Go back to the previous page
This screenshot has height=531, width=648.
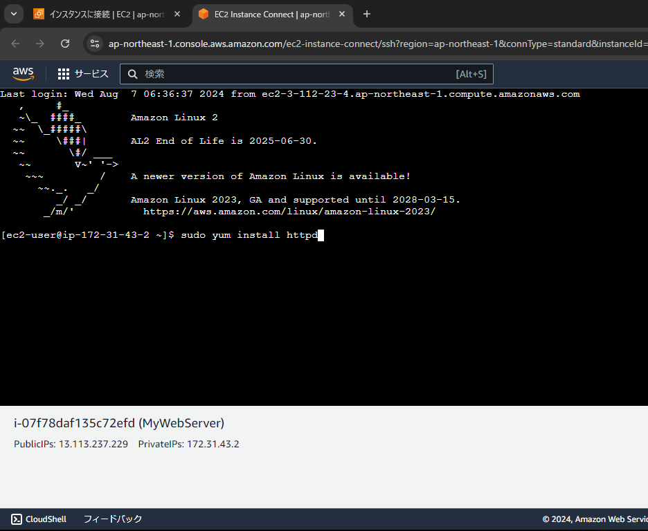click(15, 44)
